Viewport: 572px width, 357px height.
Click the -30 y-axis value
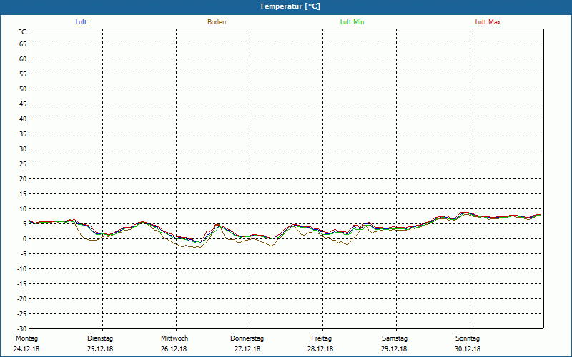pos(22,329)
